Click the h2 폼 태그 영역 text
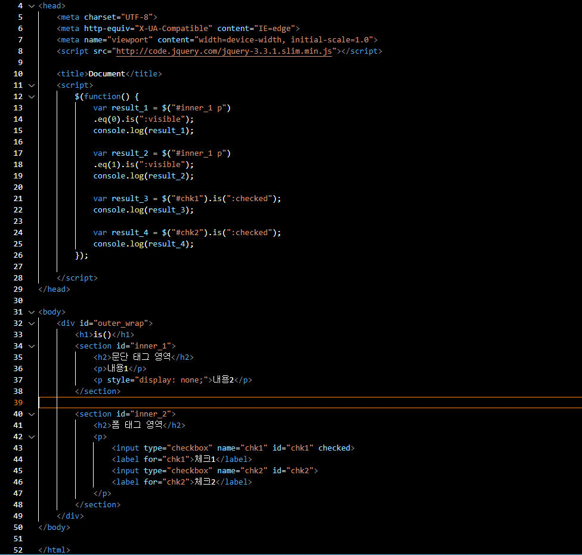 (x=137, y=425)
